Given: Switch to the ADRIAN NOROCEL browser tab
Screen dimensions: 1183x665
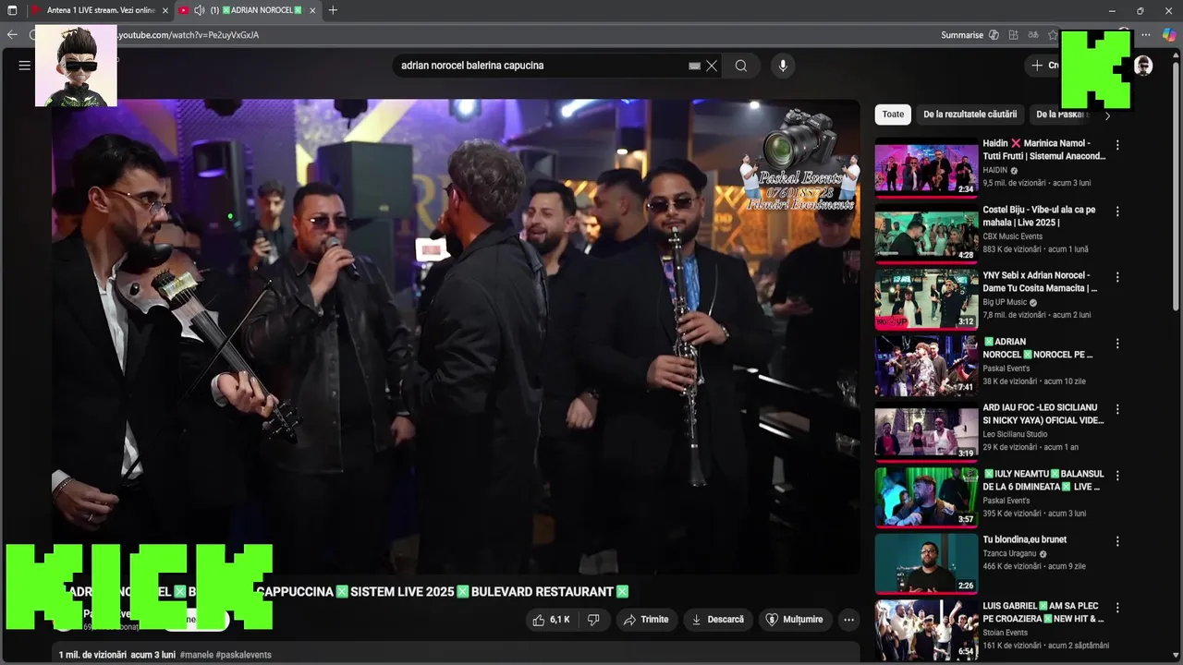Looking at the screenshot, I should point(248,10).
